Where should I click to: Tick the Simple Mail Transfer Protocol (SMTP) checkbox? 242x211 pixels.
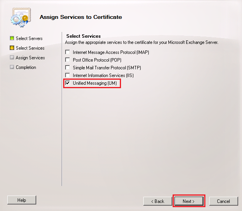click(67, 67)
